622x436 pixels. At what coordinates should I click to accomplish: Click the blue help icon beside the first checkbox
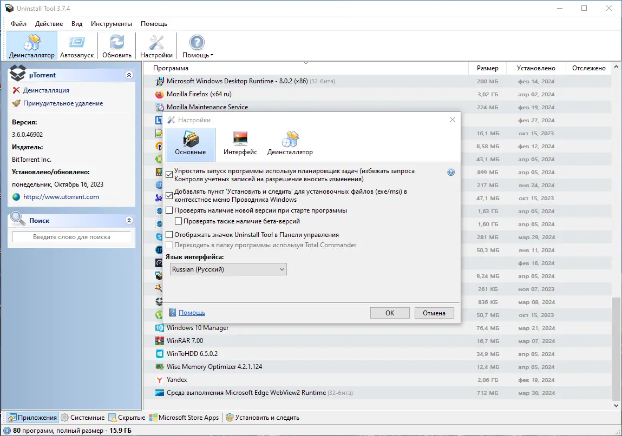450,172
